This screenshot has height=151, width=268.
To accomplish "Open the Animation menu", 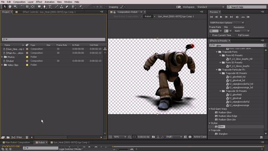I will tap(49, 2).
